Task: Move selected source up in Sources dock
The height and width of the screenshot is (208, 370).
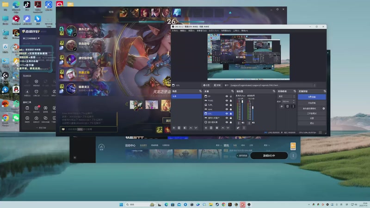Action: tap(223, 128)
